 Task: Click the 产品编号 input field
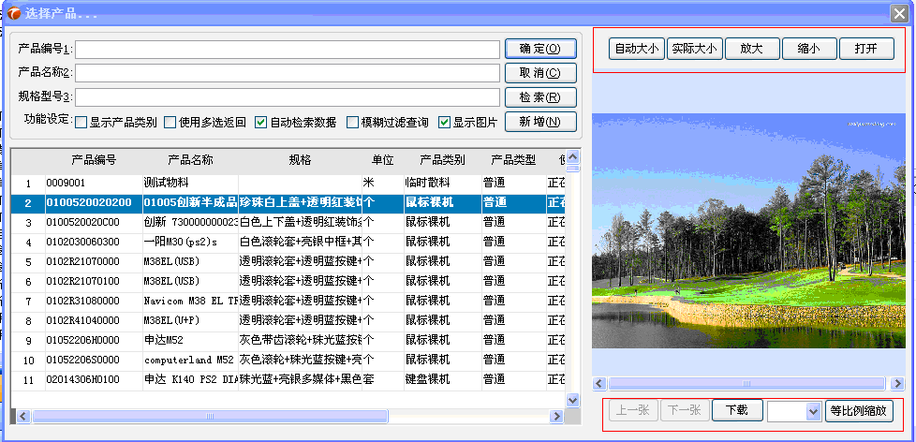click(288, 49)
